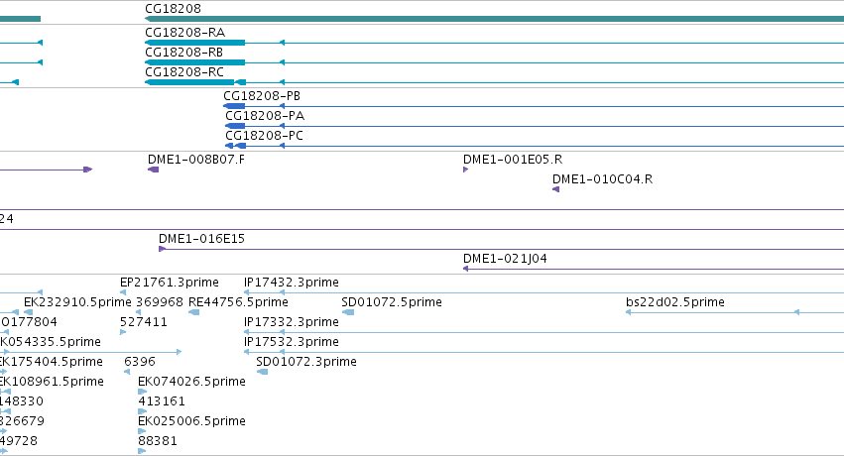Select the IP17432.3prime EST feature
The image size is (844, 456).
point(543,292)
